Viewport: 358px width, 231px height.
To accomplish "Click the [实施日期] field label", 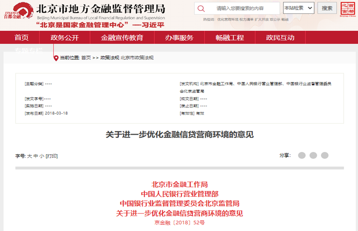I will pyautogui.click(x=34, y=106).
